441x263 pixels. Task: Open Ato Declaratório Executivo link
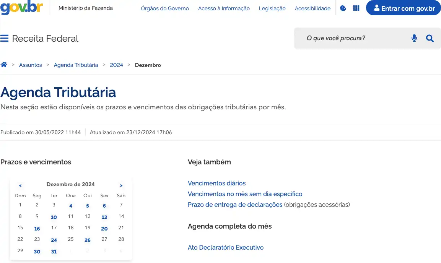click(x=226, y=247)
